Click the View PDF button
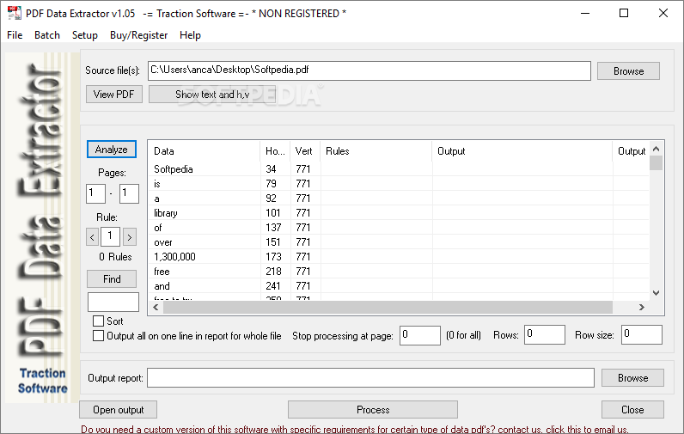684x434 pixels. (x=114, y=95)
